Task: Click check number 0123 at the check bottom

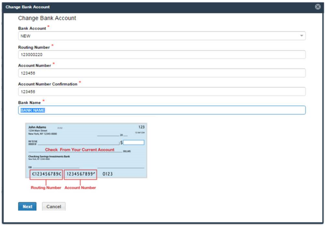Action: tap(107, 174)
